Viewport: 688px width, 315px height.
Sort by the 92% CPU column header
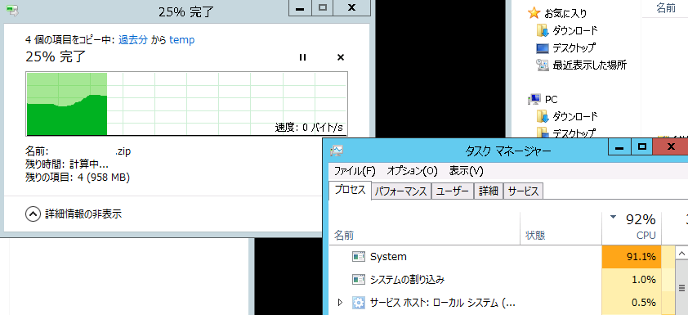point(632,228)
